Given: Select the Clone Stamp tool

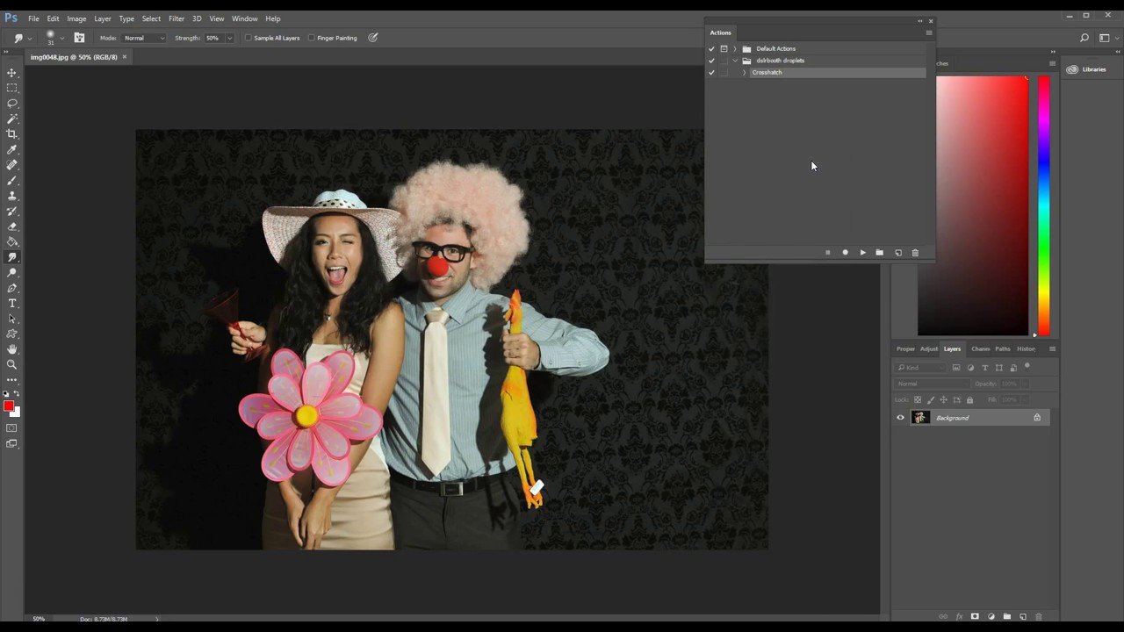Looking at the screenshot, I should [12, 196].
